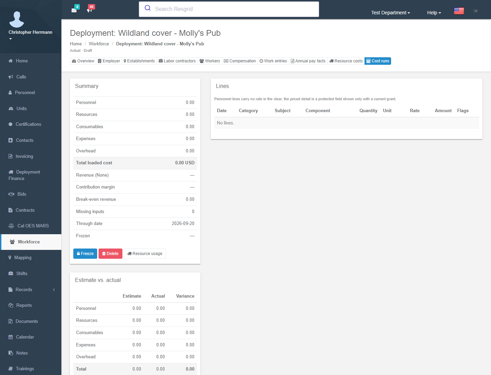Click the Mapping pin icon in sidebar

[10, 258]
